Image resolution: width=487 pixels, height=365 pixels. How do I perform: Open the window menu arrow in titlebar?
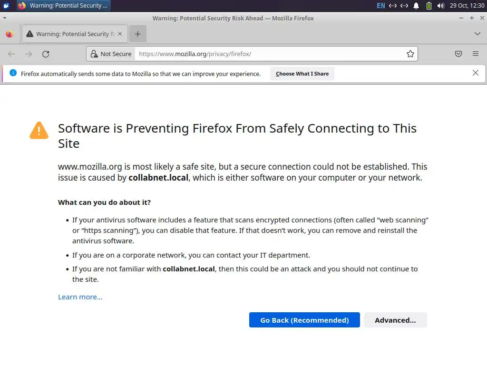pyautogui.click(x=5, y=18)
